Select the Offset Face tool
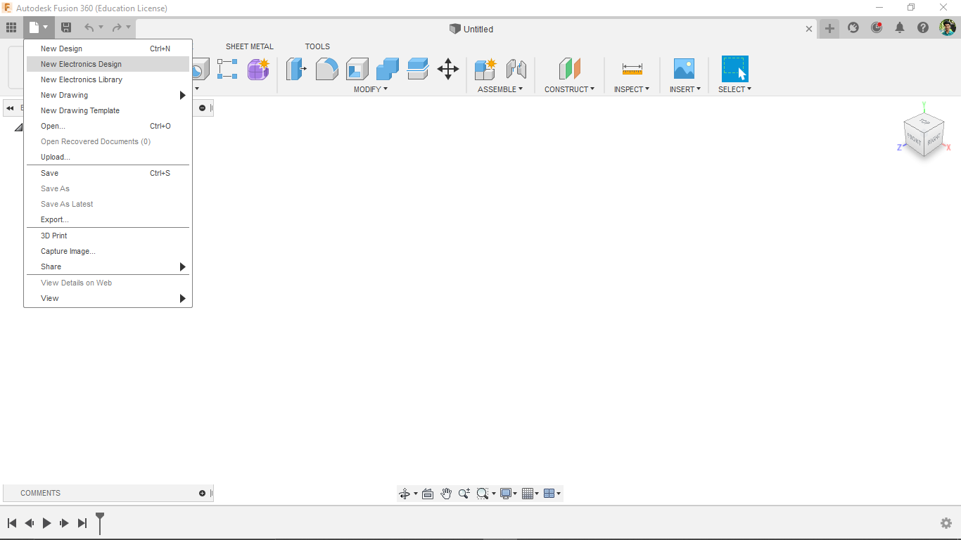The height and width of the screenshot is (540, 961). (x=418, y=69)
